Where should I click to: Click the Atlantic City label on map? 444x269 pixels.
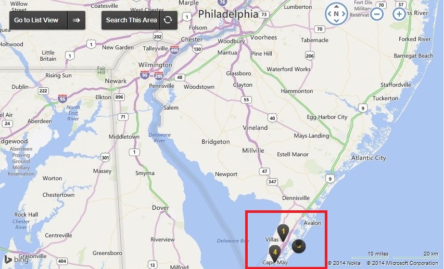pos(369,158)
